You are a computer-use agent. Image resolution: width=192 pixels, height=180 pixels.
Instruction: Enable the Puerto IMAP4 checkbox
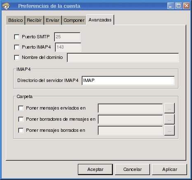click(17, 47)
